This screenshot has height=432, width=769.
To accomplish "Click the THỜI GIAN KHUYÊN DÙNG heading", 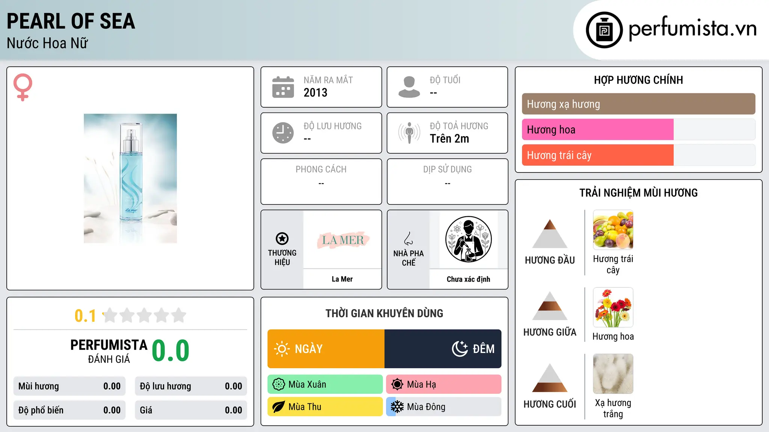I will point(384,313).
